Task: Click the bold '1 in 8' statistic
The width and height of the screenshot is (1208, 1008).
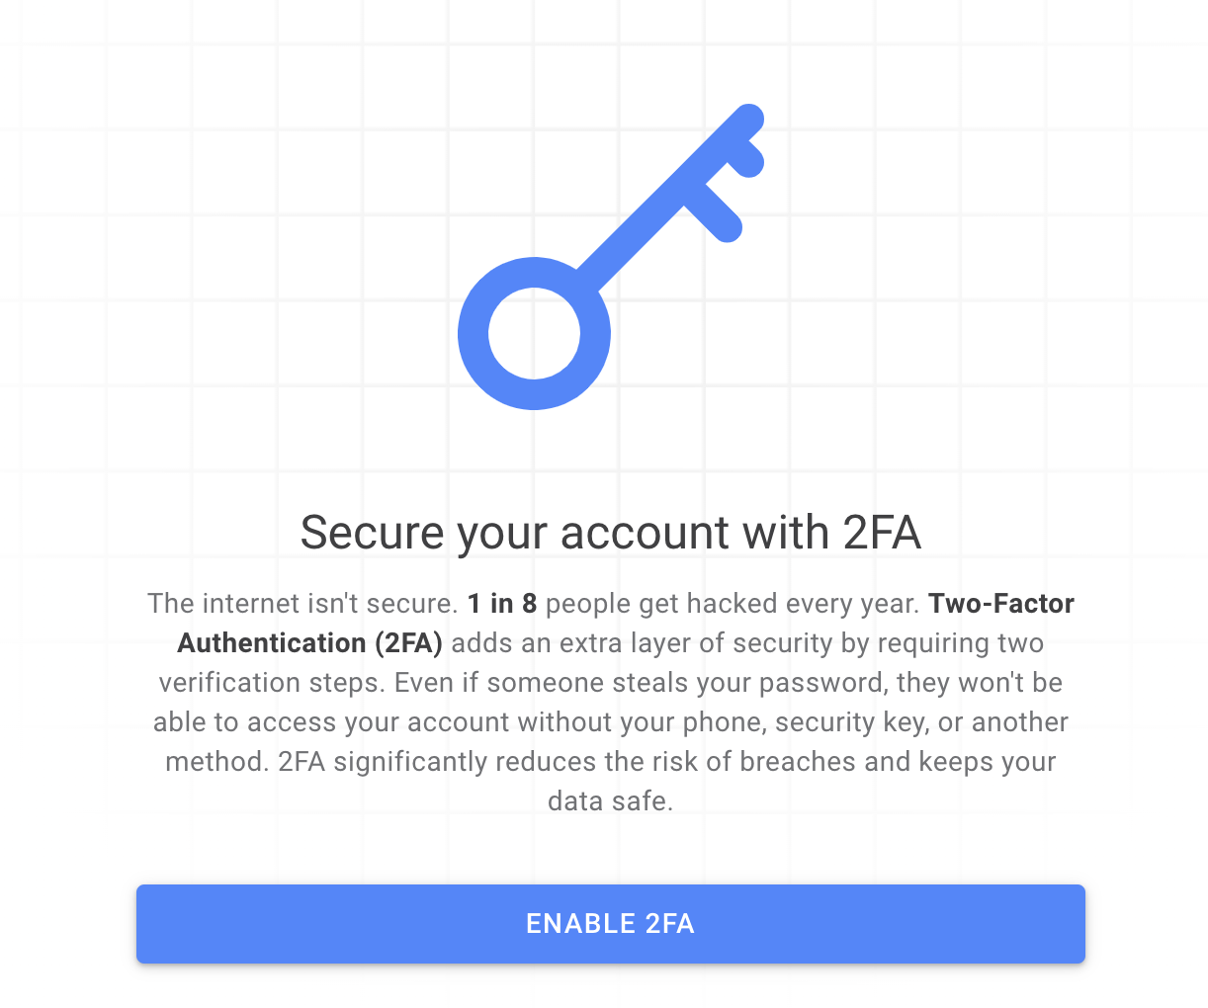Action: click(x=502, y=603)
